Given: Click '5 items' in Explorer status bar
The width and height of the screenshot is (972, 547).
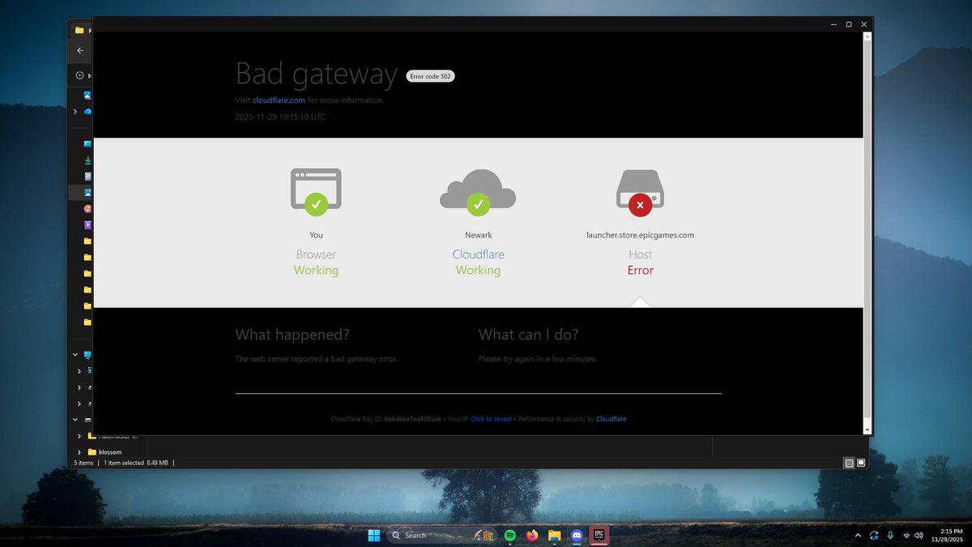Looking at the screenshot, I should coord(84,463).
